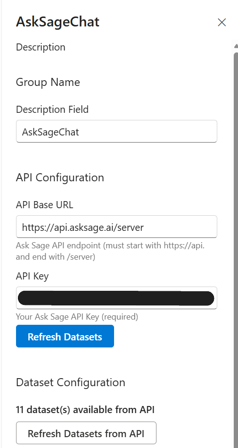The height and width of the screenshot is (448, 238).
Task: Click the Description label
Action: [x=41, y=47]
